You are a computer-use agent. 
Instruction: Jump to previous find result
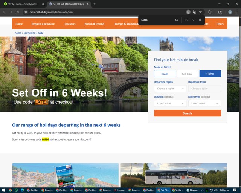pos(186,20)
